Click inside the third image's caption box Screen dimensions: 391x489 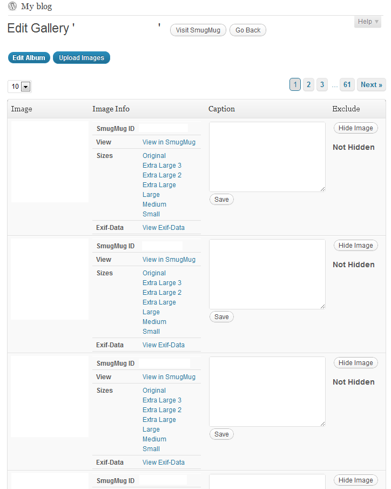pos(267,392)
